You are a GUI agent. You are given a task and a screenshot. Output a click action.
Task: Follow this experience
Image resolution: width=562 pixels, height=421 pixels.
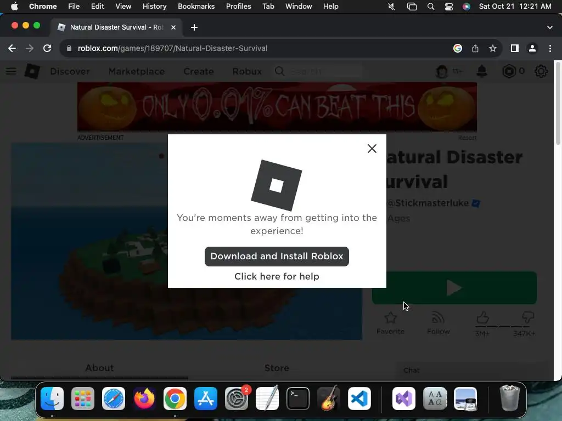[439, 323]
